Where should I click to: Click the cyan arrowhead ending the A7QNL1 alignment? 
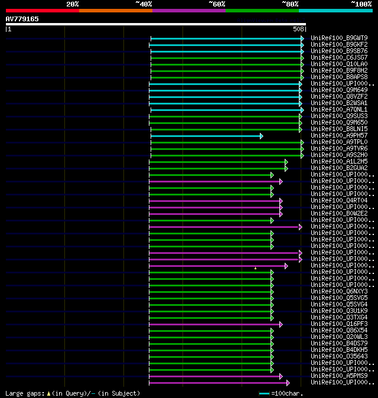[302, 110]
